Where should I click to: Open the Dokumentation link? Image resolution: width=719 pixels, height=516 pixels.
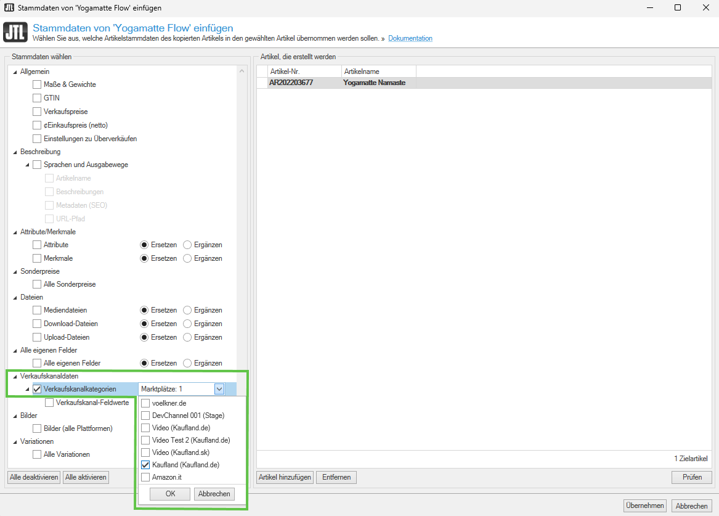tap(410, 38)
